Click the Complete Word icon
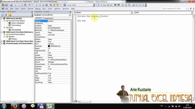 click(x=111, y=5)
